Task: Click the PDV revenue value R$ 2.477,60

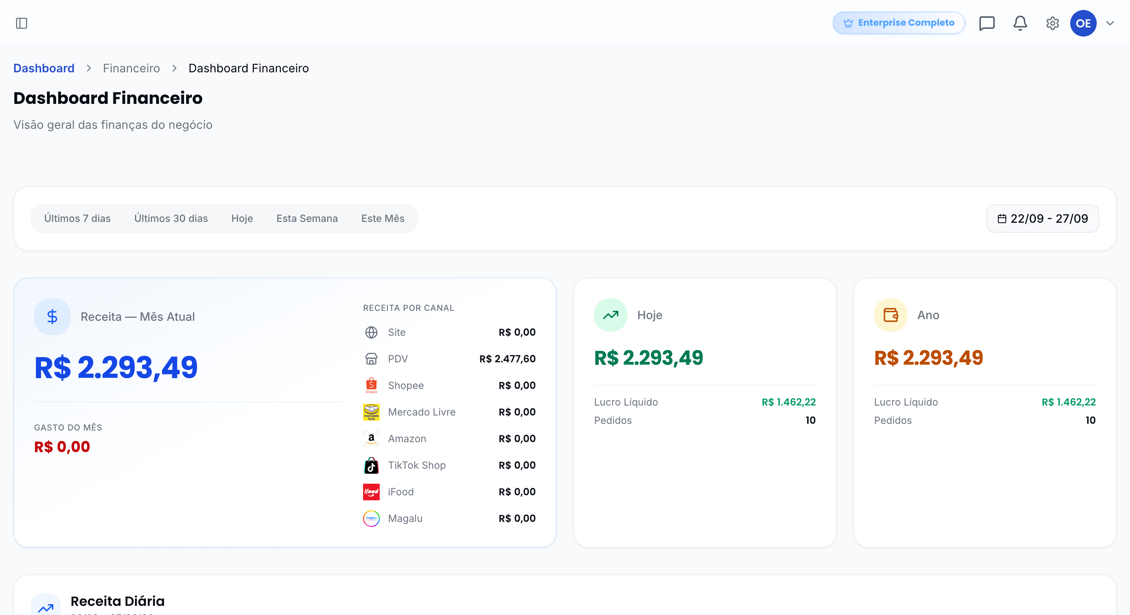Action: click(507, 359)
